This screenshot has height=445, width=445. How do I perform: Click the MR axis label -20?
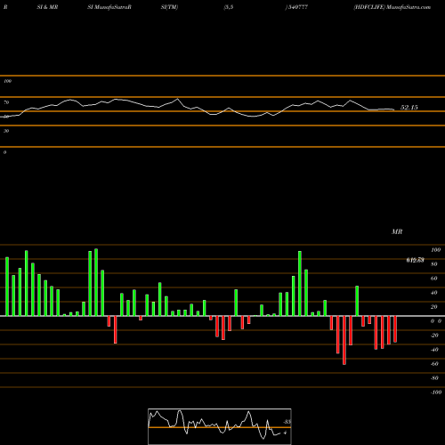[x=434, y=336]
